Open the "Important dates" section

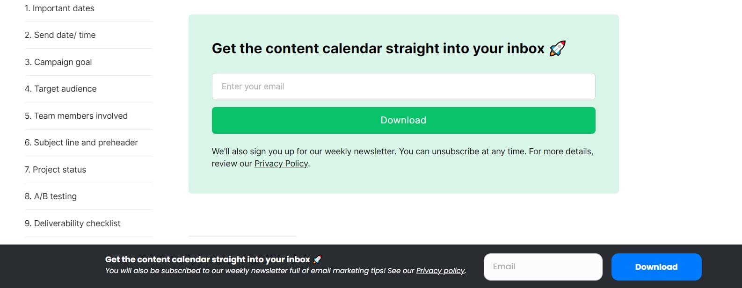coord(60,8)
